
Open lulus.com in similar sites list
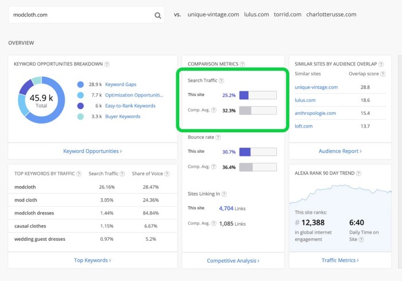coord(305,100)
